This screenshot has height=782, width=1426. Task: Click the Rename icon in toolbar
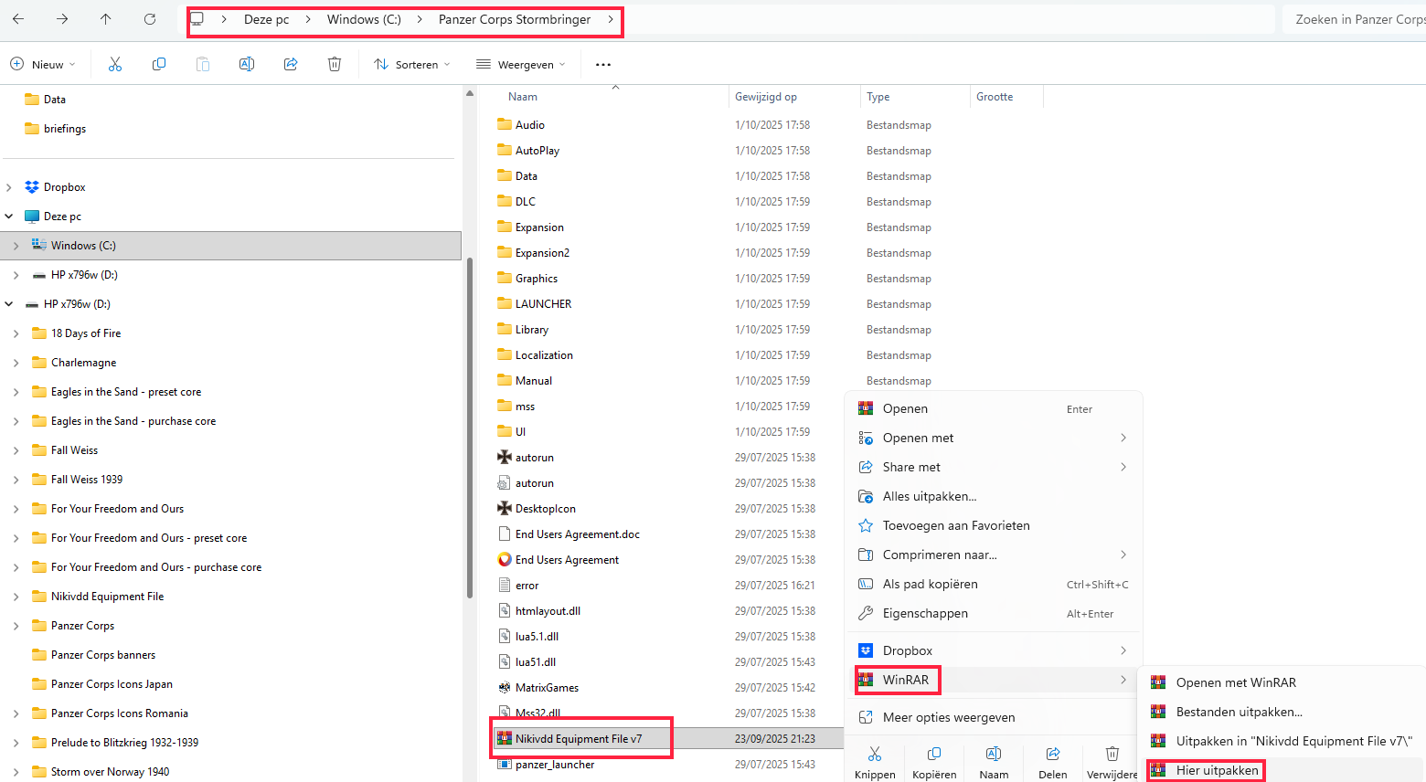(x=247, y=64)
